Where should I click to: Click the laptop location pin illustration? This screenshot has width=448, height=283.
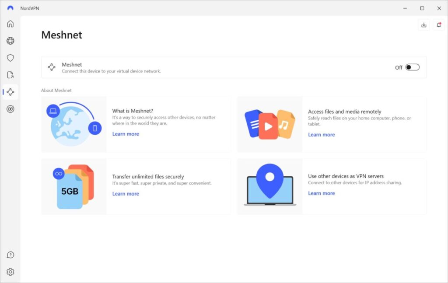click(269, 185)
